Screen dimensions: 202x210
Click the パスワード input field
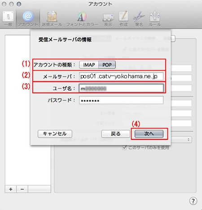121,100
